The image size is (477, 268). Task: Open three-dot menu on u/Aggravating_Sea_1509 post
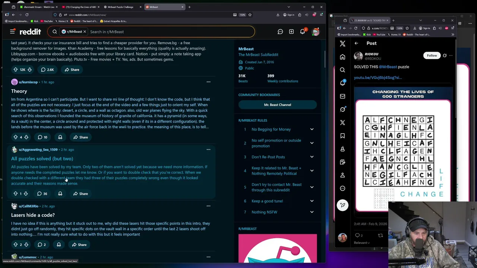208,150
